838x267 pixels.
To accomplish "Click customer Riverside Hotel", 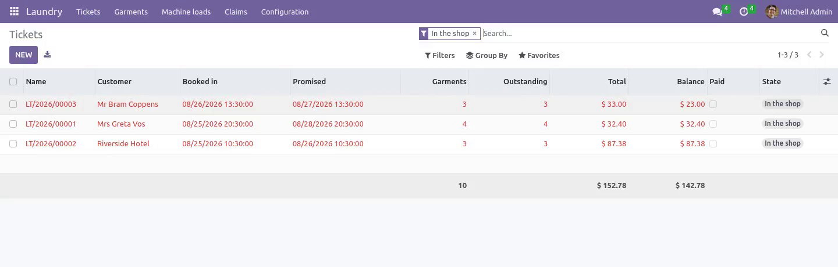I will tap(123, 144).
